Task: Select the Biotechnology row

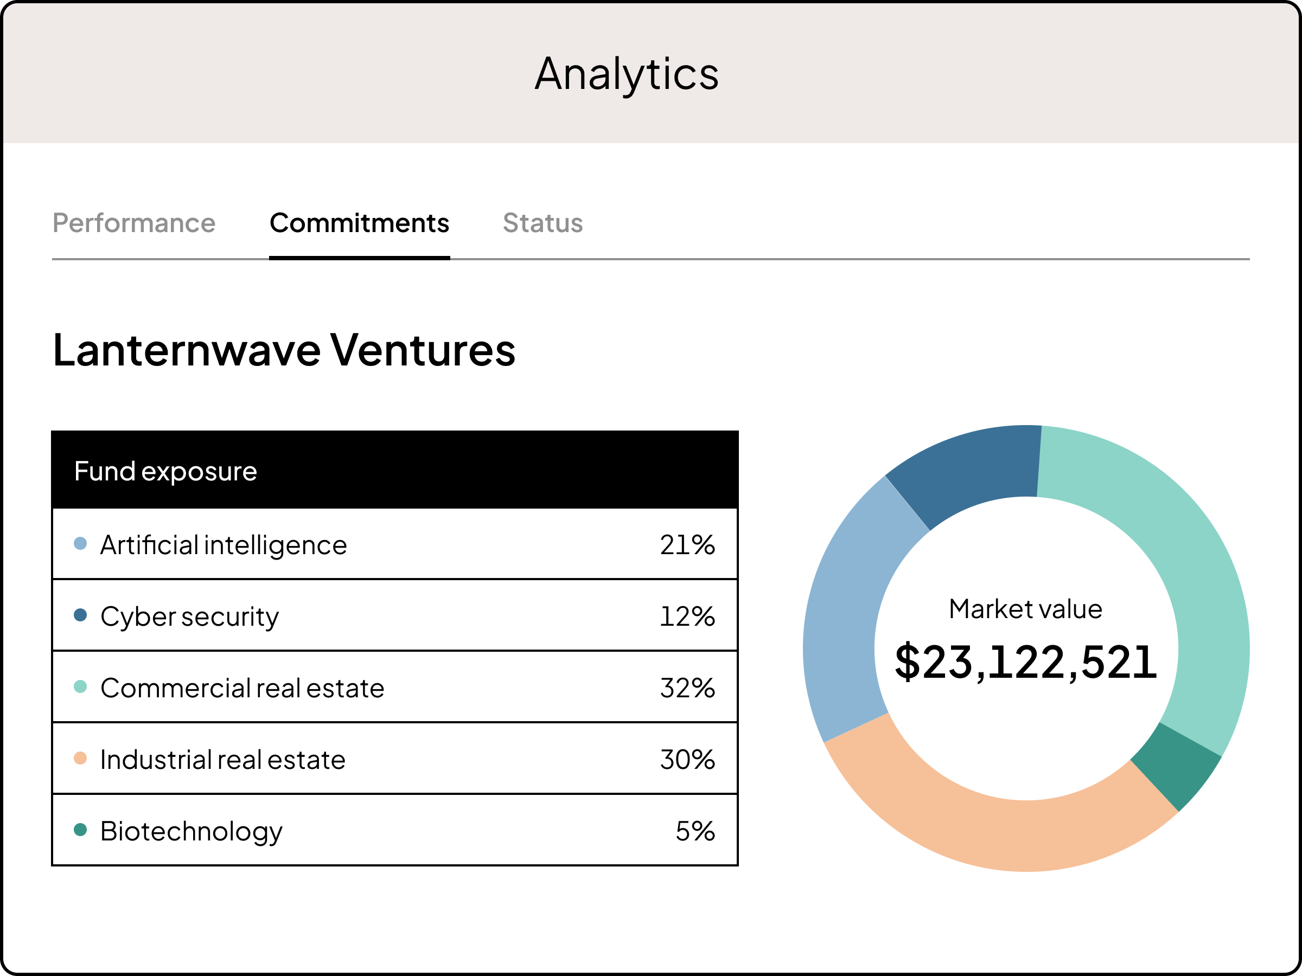Action: pyautogui.click(x=394, y=831)
